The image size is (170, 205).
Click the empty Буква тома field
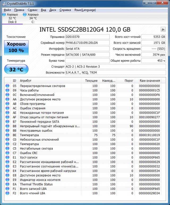(87, 61)
